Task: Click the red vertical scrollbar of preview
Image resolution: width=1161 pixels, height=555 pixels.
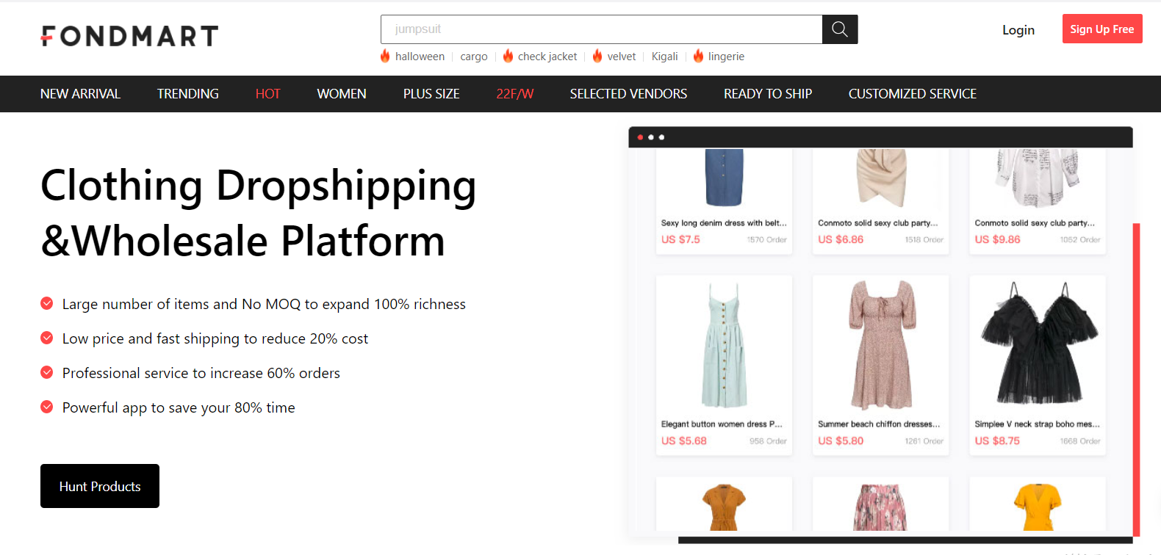Action: tap(1136, 379)
